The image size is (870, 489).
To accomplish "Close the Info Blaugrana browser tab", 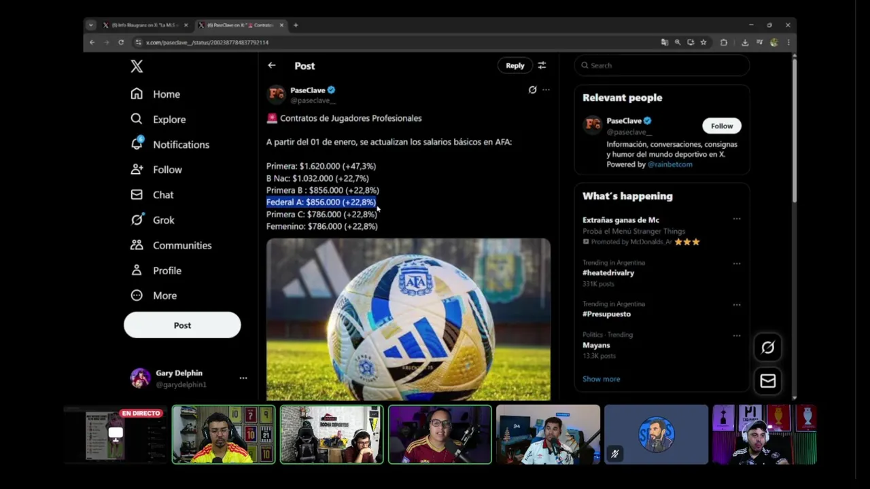I will click(186, 25).
